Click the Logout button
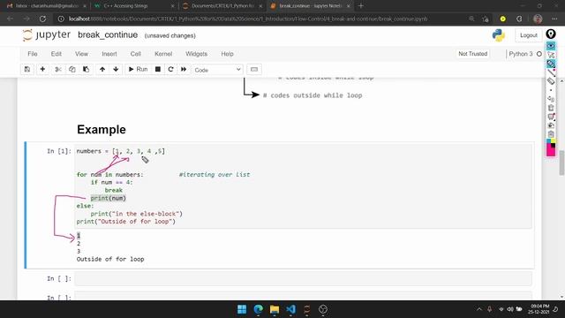Screen dimensions: 565x318 (529, 35)
